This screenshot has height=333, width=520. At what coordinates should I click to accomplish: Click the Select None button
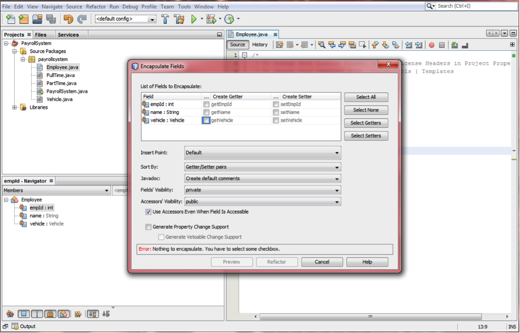point(366,110)
